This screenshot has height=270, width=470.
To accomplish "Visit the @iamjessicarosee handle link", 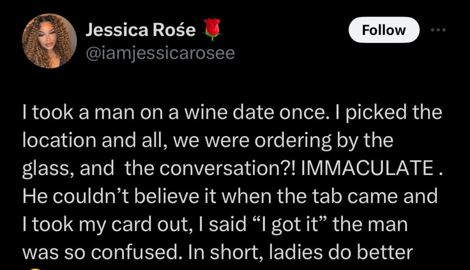I will [160, 54].
